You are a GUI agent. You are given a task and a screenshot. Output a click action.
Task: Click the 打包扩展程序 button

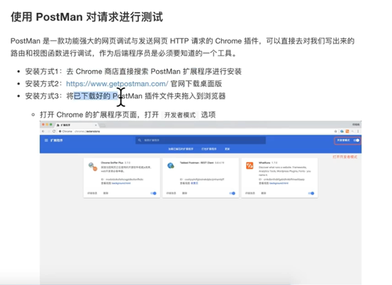tap(209, 149)
